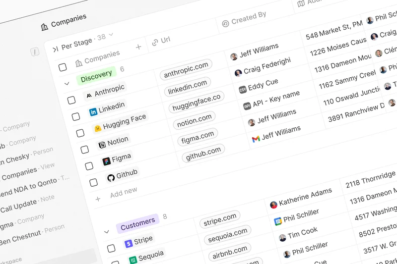Click the API icon beside API - Key name
The width and height of the screenshot is (397, 264).
tap(247, 106)
